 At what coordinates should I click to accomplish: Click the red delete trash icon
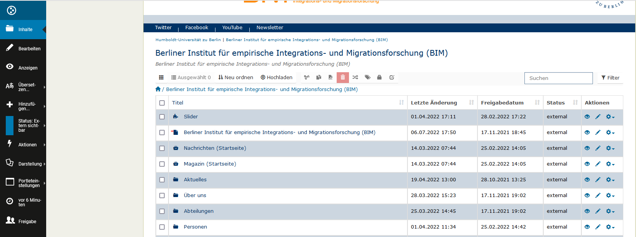coord(343,78)
